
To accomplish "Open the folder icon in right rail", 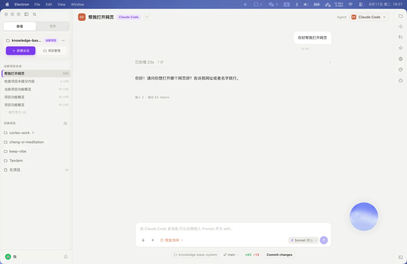I will 400,16.
